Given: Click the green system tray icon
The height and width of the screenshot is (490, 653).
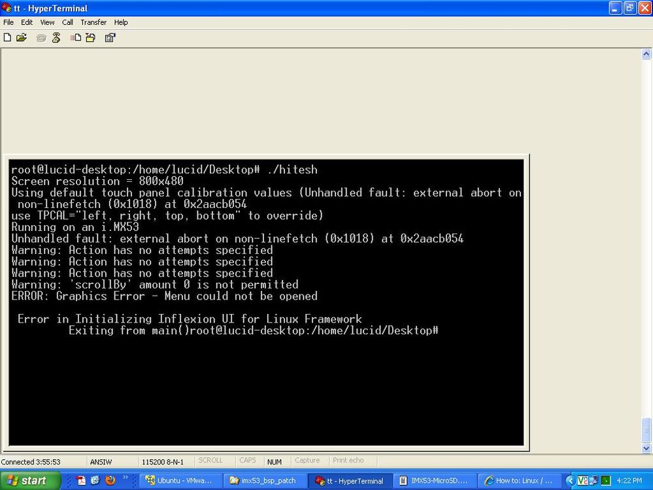Looking at the screenshot, I should click(606, 481).
